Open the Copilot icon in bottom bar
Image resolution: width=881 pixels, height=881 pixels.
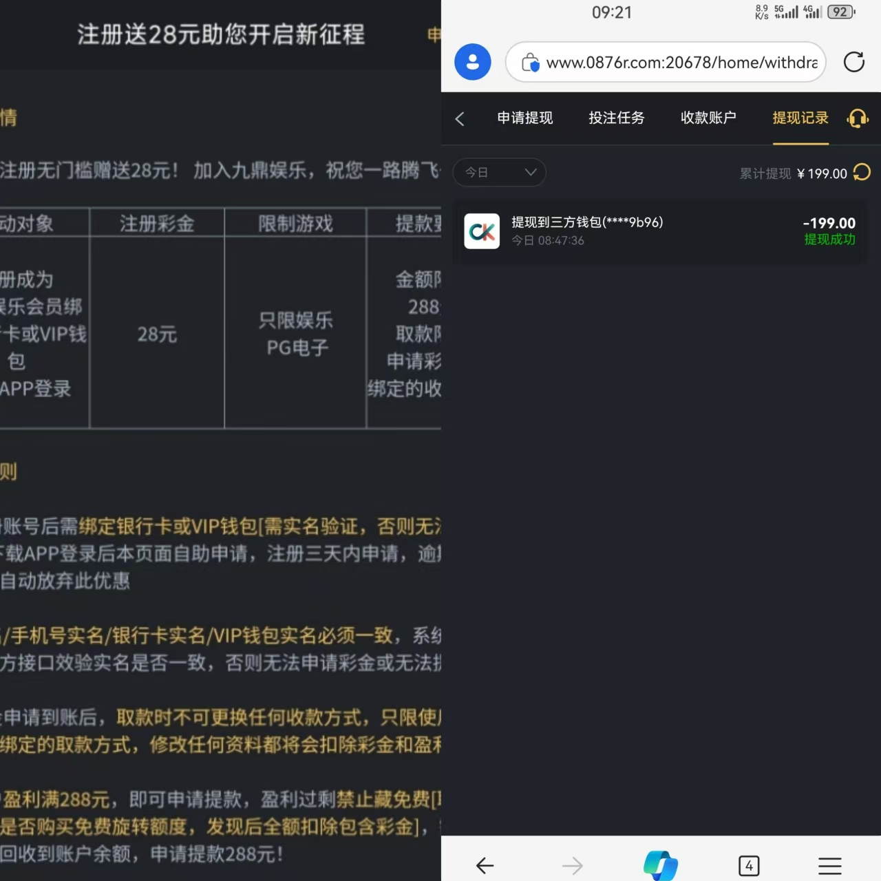[x=661, y=865]
